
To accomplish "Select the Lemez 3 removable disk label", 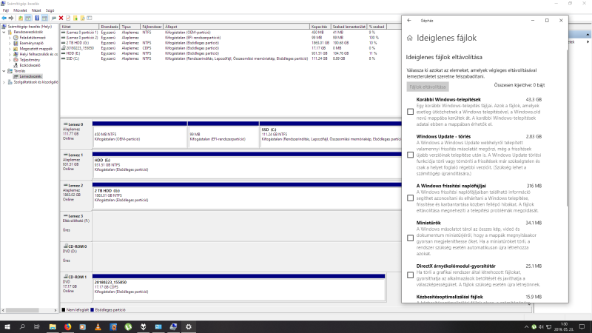I will point(76,226).
